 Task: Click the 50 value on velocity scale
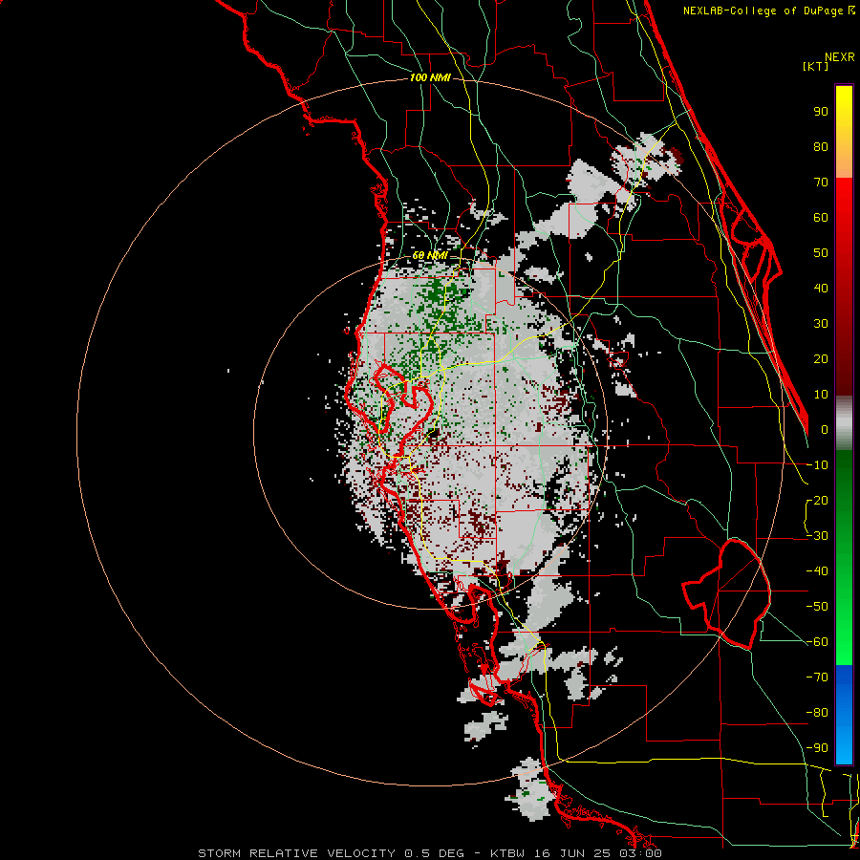tap(821, 253)
